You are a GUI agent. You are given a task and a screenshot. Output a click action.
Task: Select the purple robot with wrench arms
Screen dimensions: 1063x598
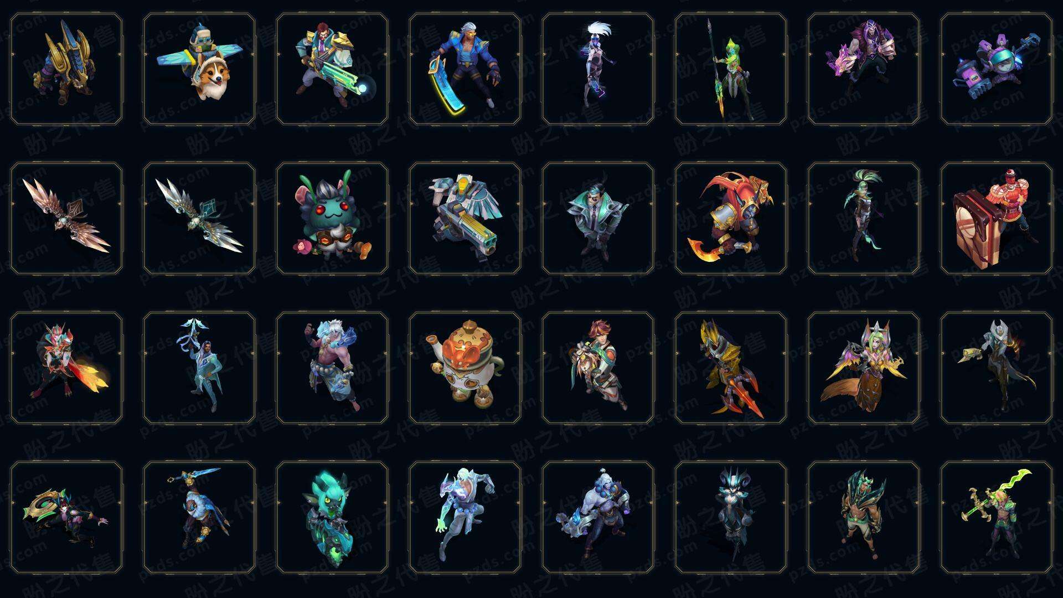tap(997, 69)
